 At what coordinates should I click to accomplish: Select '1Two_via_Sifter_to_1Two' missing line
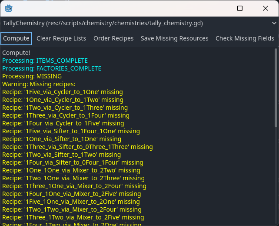61,155
